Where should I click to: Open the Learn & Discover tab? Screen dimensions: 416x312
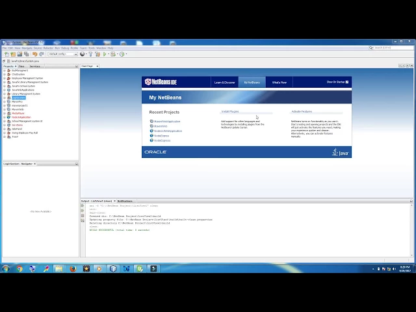click(224, 83)
